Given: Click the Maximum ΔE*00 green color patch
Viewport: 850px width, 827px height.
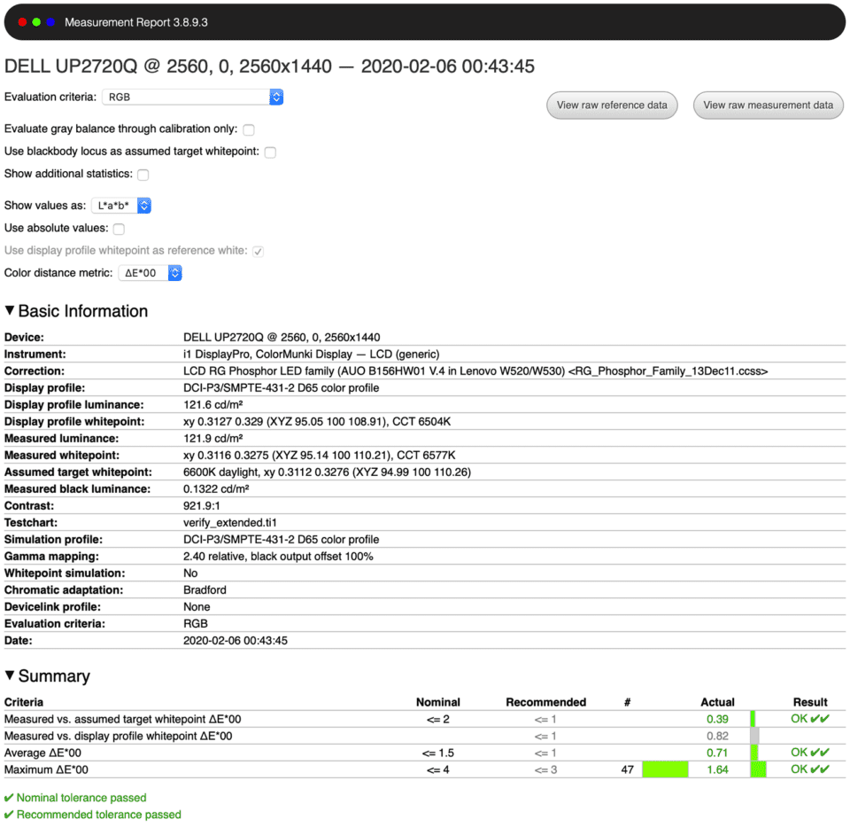Looking at the screenshot, I should click(x=665, y=769).
